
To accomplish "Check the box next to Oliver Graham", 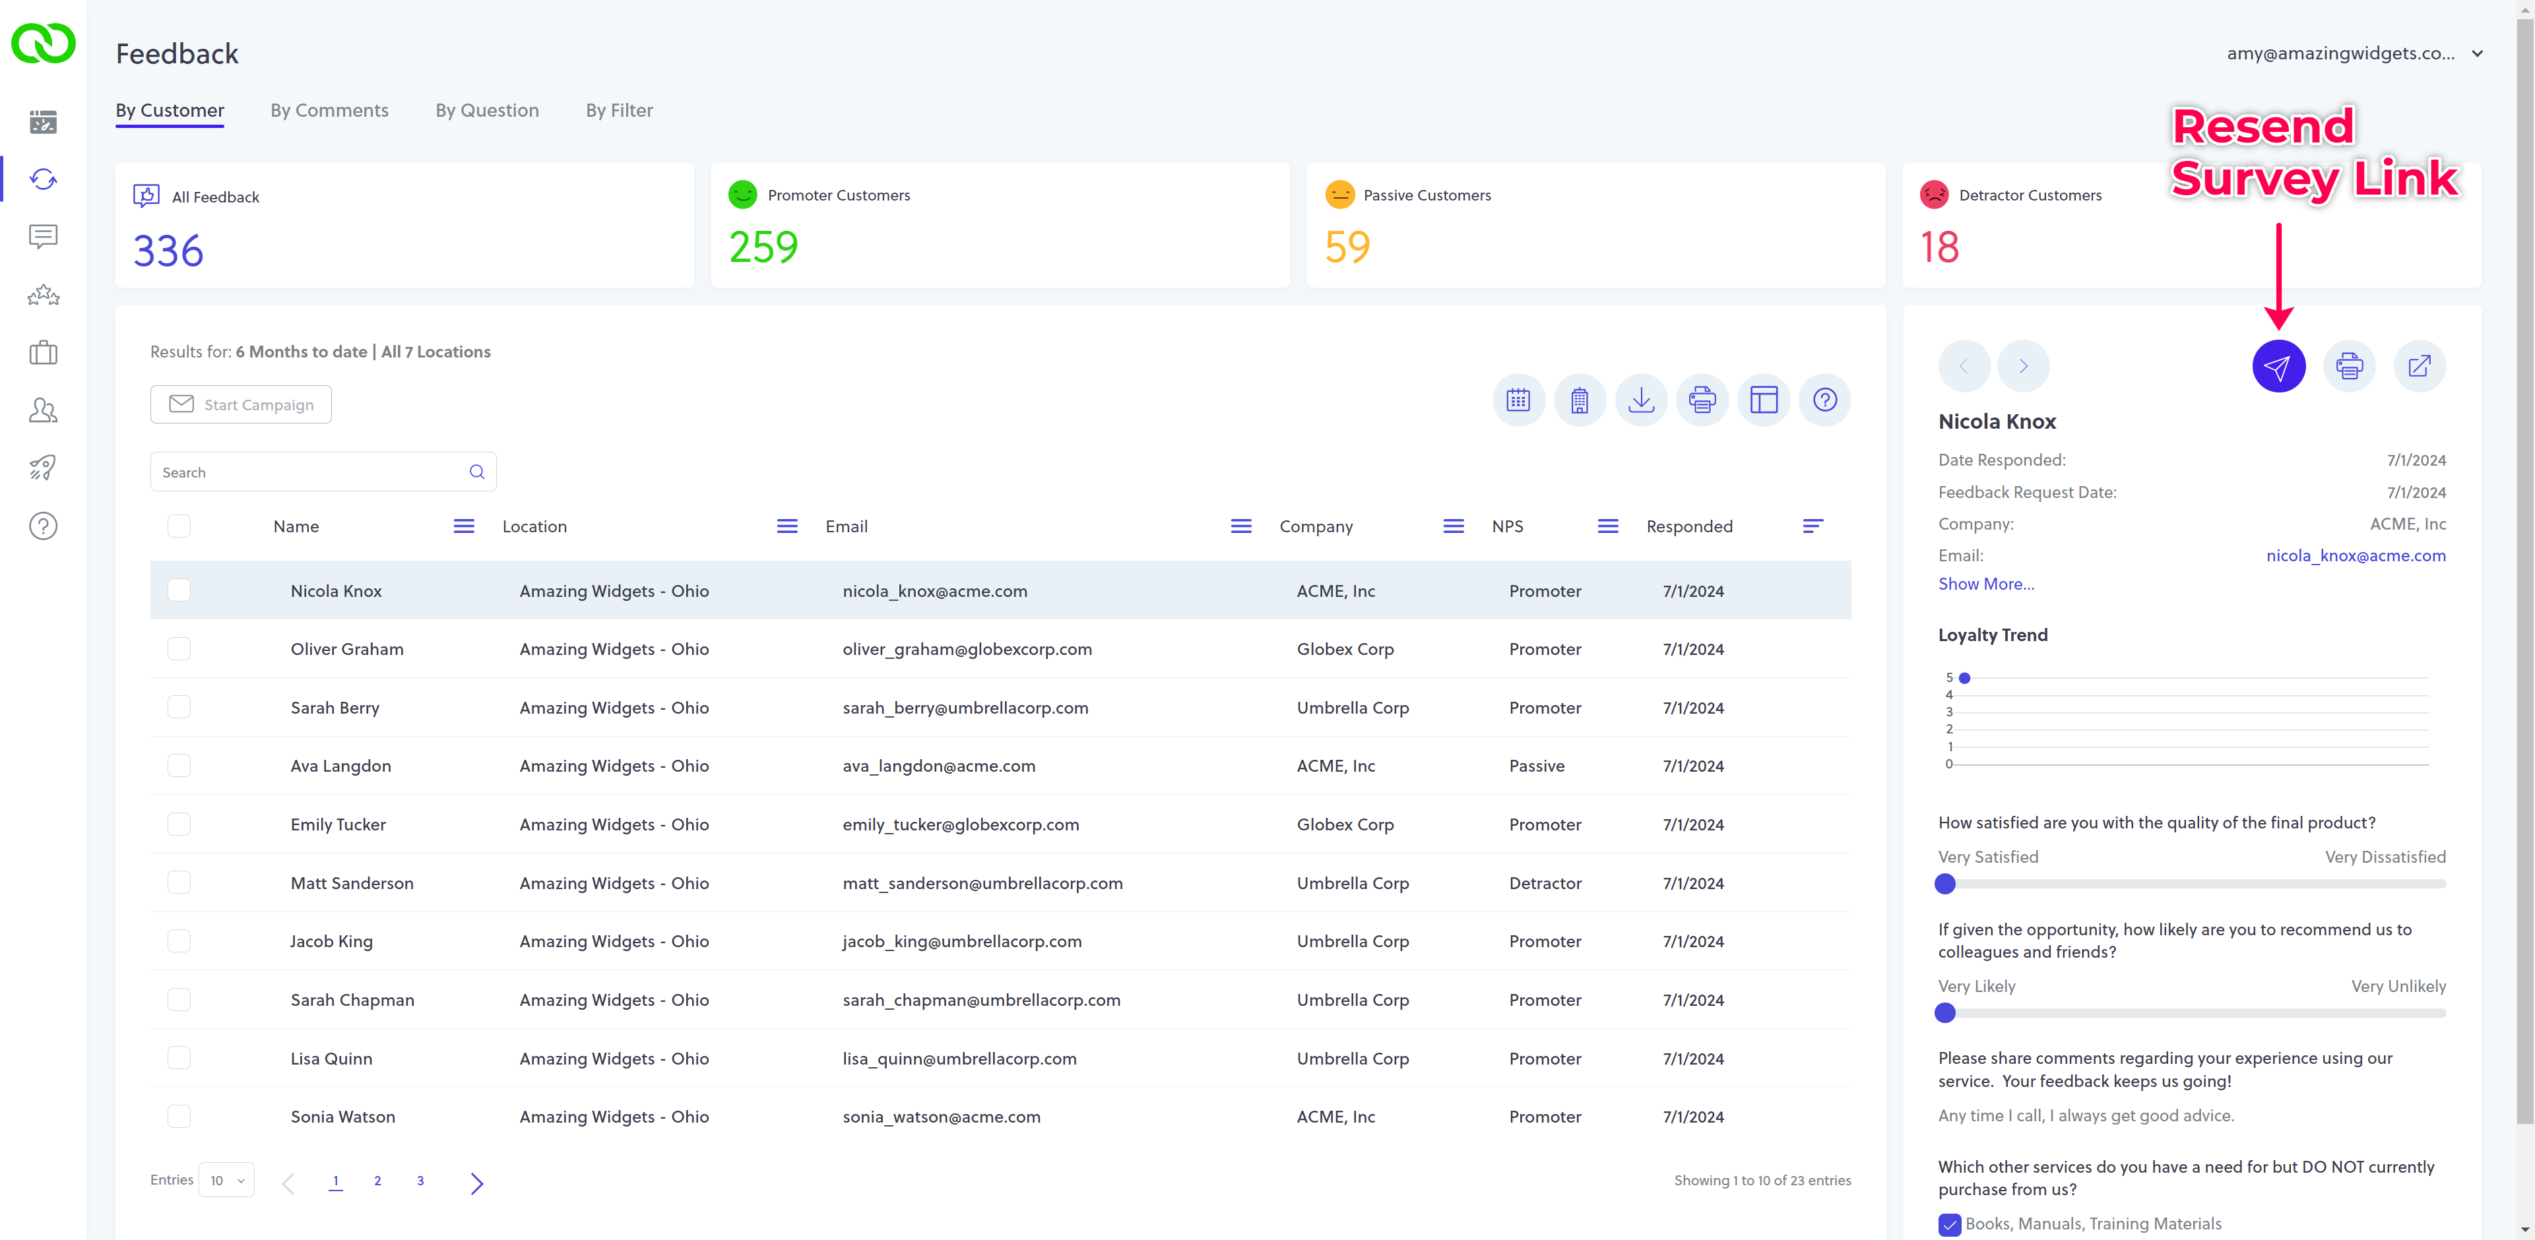I will [x=179, y=649].
